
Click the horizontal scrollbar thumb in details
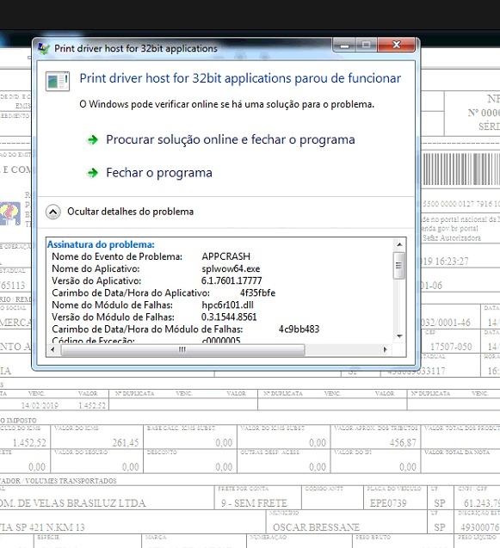[182, 349]
